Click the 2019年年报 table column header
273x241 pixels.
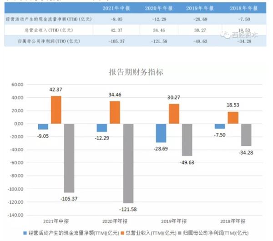coord(197,9)
